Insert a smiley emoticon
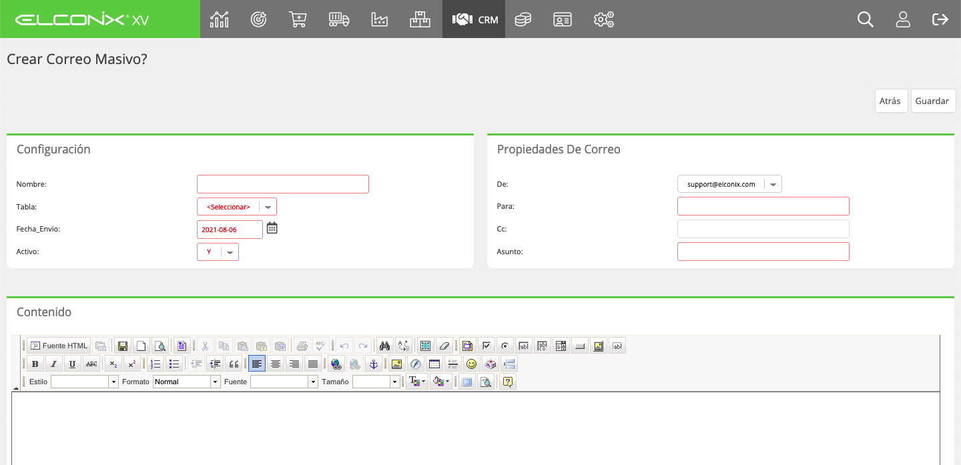 point(472,364)
